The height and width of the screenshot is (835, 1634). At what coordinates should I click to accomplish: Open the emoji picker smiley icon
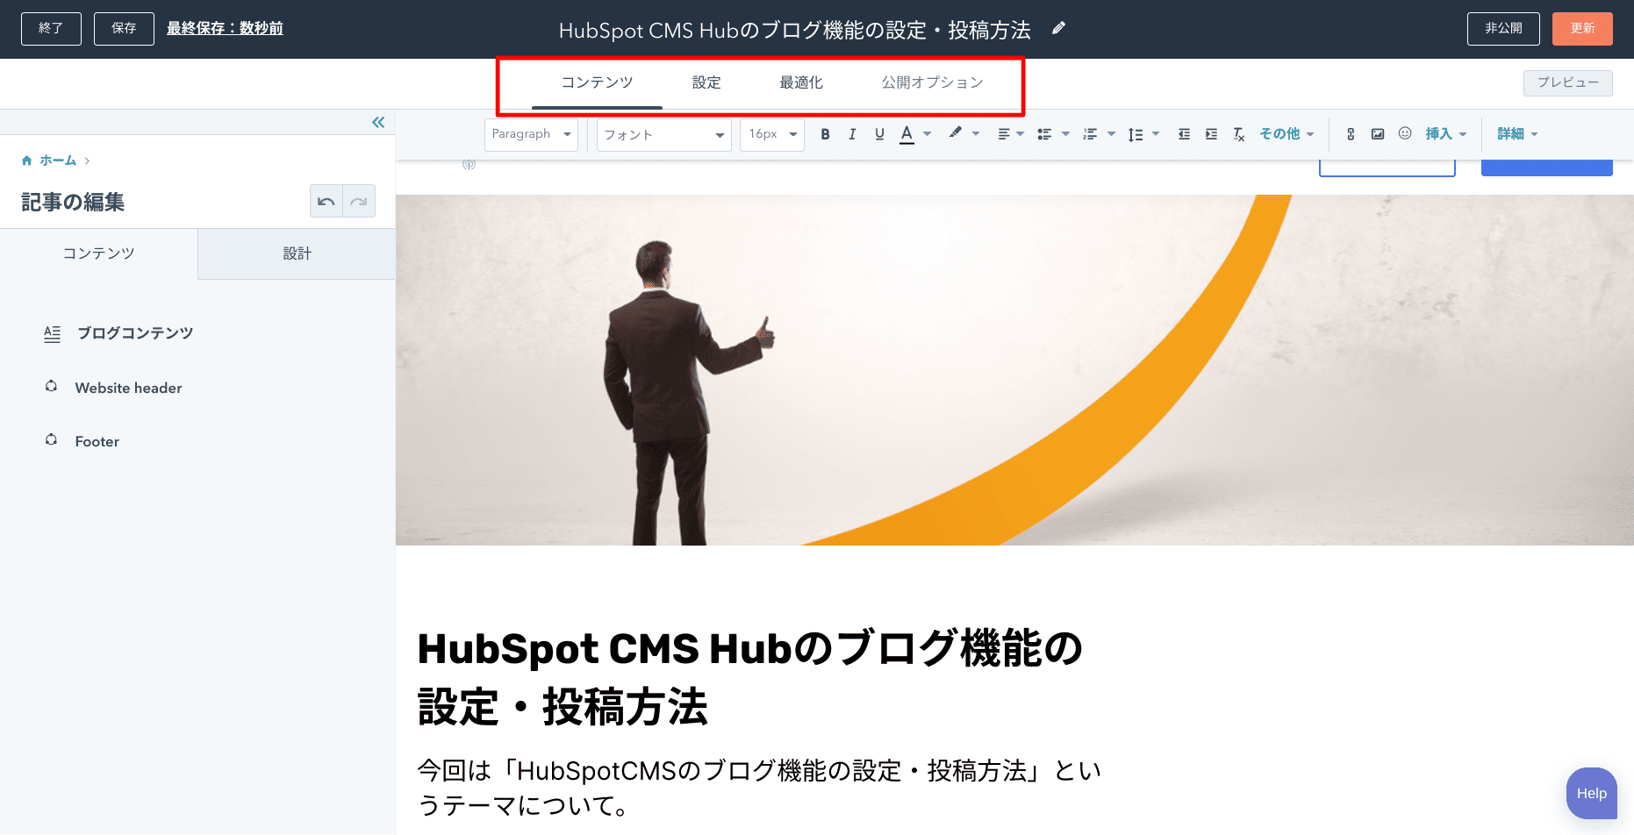1405,133
